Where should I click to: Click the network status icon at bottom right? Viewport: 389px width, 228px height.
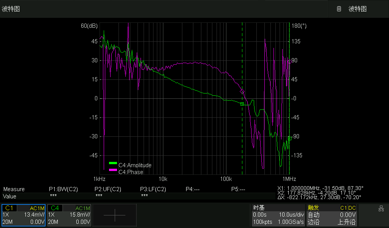click(x=381, y=208)
